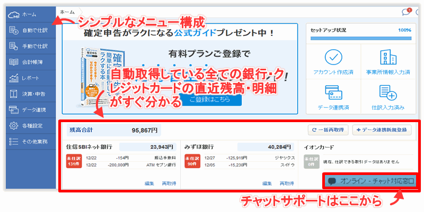
Task: Click the 23,943円 balance value
Action: [x=162, y=147]
